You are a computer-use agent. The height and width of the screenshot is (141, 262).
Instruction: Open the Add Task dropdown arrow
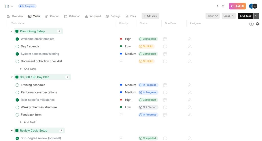(x=256, y=16)
